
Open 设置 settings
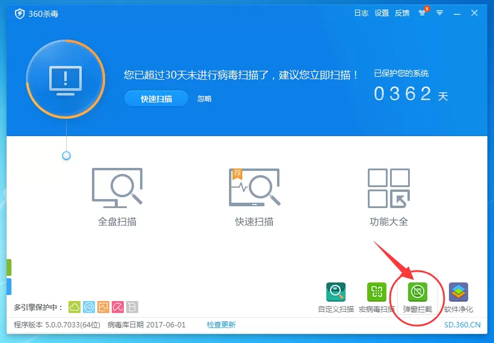[382, 13]
